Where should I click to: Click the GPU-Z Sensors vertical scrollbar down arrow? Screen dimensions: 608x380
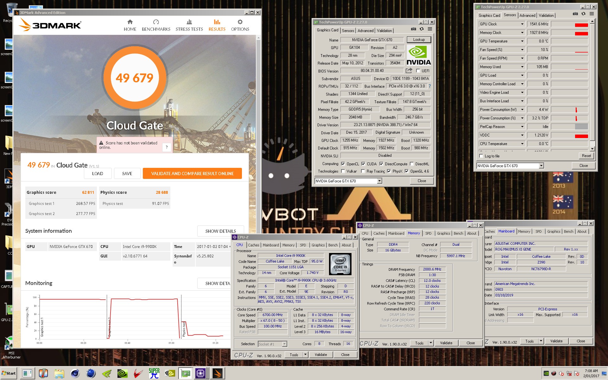coord(592,149)
